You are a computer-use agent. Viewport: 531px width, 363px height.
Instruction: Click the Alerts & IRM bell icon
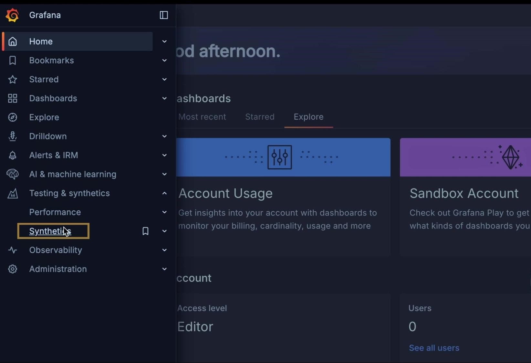point(13,155)
